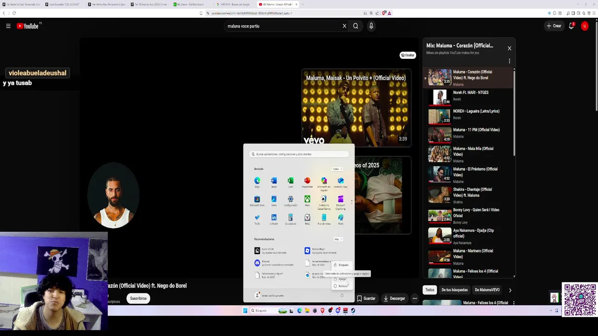This screenshot has width=598, height=336.
Task: Play Shakira - Chantaje from the playlist
Action: coord(469,195)
